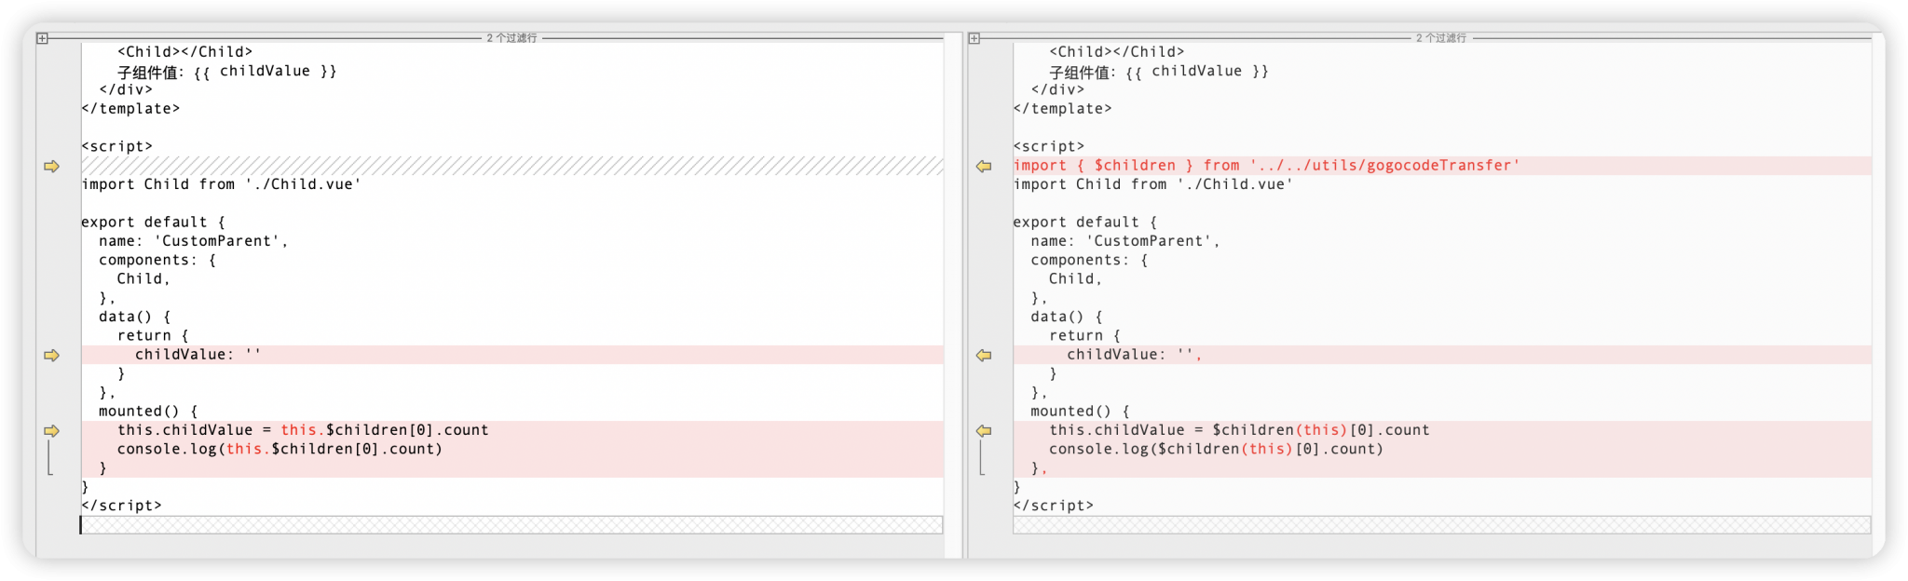Click the export default line in right pane
Viewport: 1908px width, 581px height.
pos(1084,223)
